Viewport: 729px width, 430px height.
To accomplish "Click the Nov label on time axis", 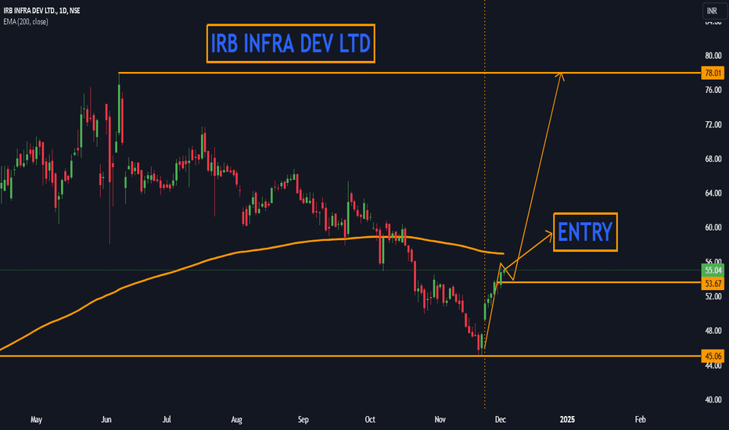I will click(440, 419).
